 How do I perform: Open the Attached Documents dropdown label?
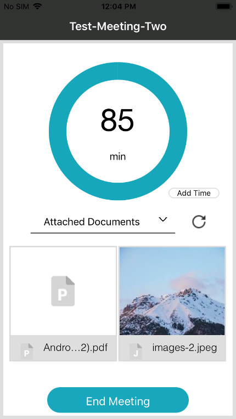click(x=92, y=222)
